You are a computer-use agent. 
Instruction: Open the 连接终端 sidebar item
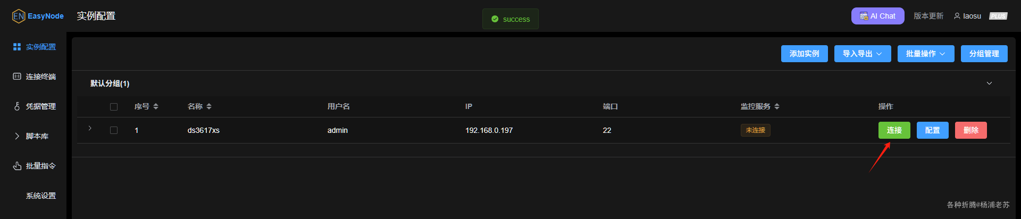pyautogui.click(x=34, y=77)
